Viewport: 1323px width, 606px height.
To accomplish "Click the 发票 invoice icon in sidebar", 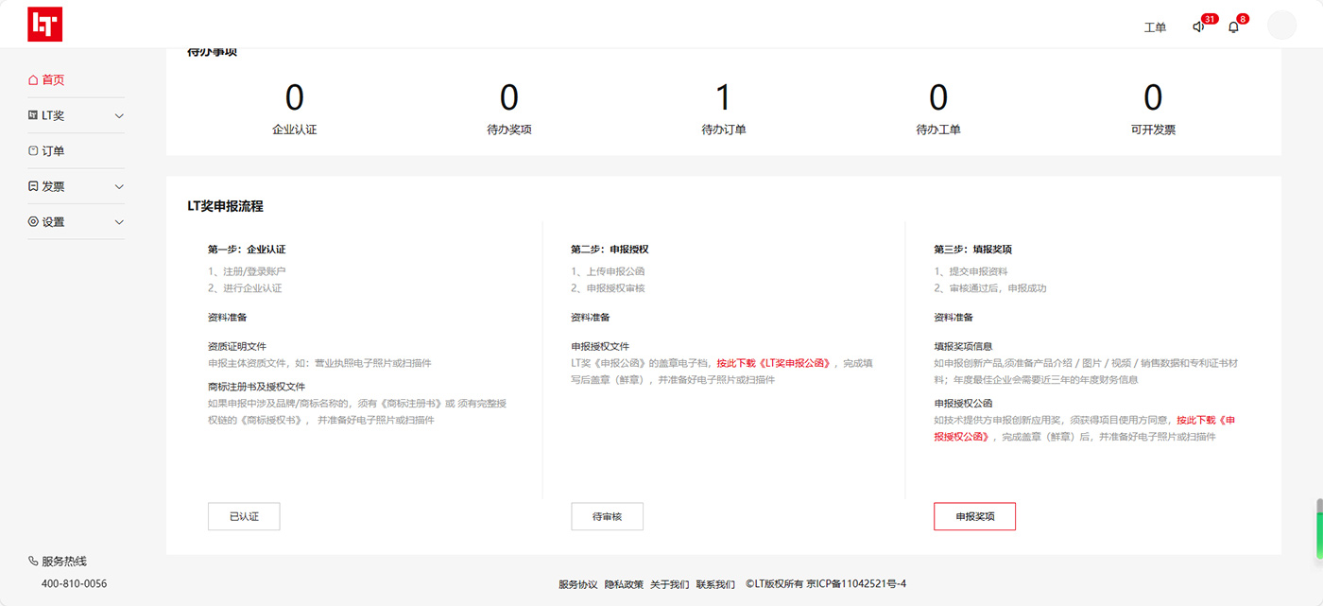I will (33, 187).
